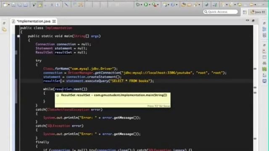
Task: Open the Task List sidebar icon
Action: [264, 35]
